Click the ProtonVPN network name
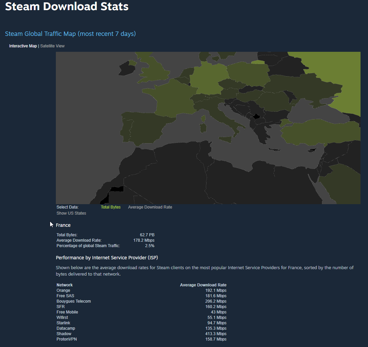The height and width of the screenshot is (347, 368). (67, 339)
